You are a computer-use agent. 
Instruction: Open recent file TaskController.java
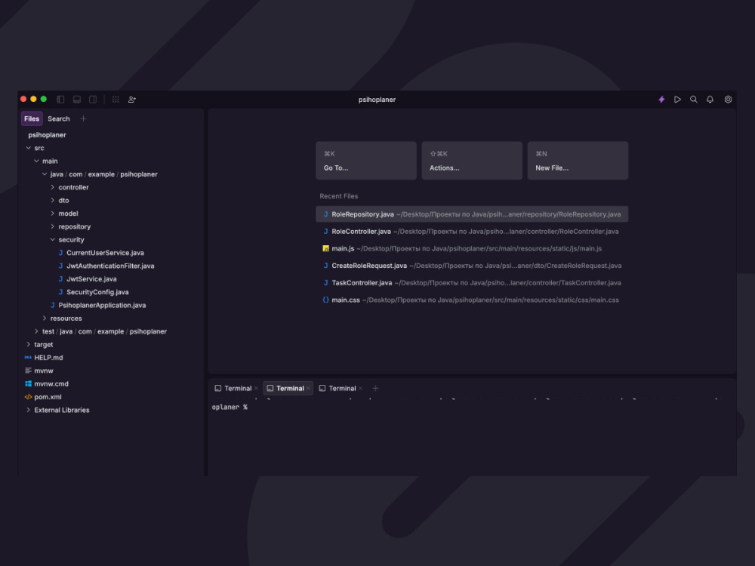tap(472, 282)
